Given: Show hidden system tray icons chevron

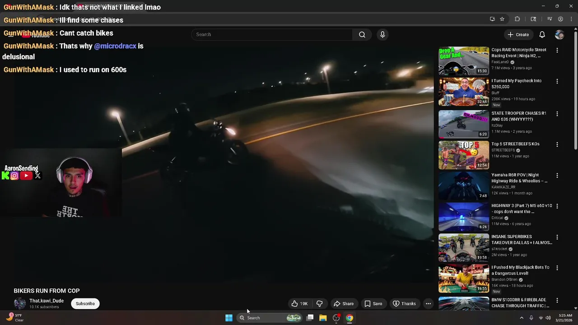Looking at the screenshot, I should tap(522, 318).
